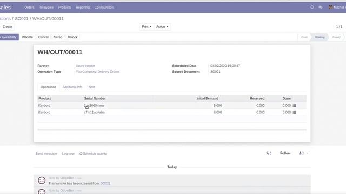Click the Serial Number column header
Screen dimensions: 346x194
point(95,98)
